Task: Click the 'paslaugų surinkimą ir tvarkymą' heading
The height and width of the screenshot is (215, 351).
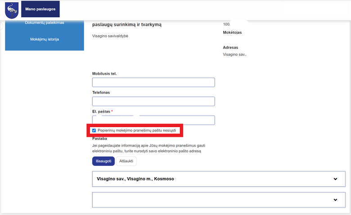Action: point(127,25)
